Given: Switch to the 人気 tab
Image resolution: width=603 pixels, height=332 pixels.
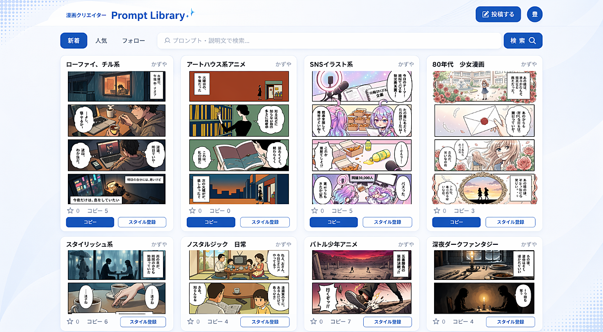Looking at the screenshot, I should pyautogui.click(x=101, y=41).
